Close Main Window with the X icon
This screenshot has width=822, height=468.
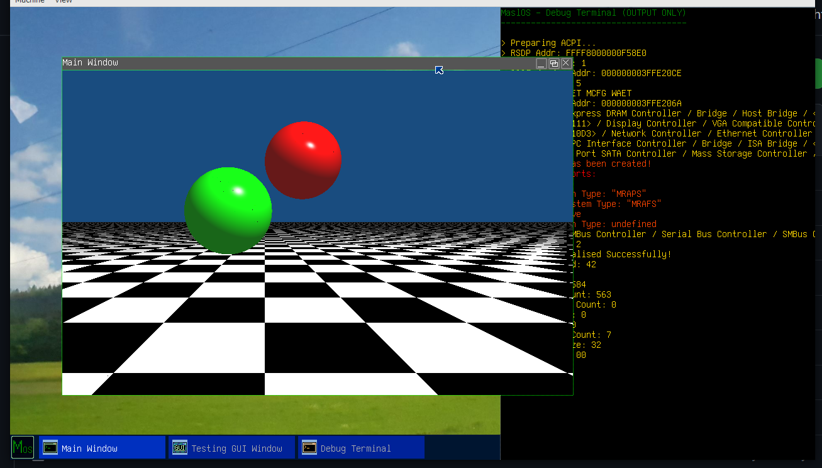click(565, 63)
